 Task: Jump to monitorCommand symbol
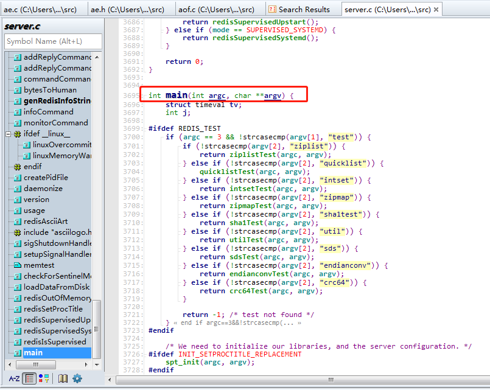(x=55, y=123)
